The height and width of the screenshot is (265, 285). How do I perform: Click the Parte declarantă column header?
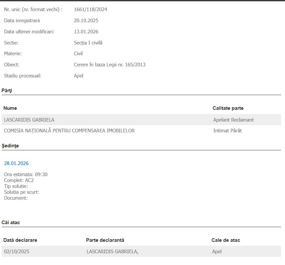point(105,240)
